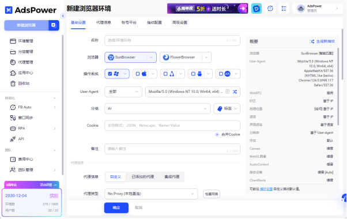Open the 回收站 trash icon
This screenshot has width=347, height=219.
click(13, 84)
